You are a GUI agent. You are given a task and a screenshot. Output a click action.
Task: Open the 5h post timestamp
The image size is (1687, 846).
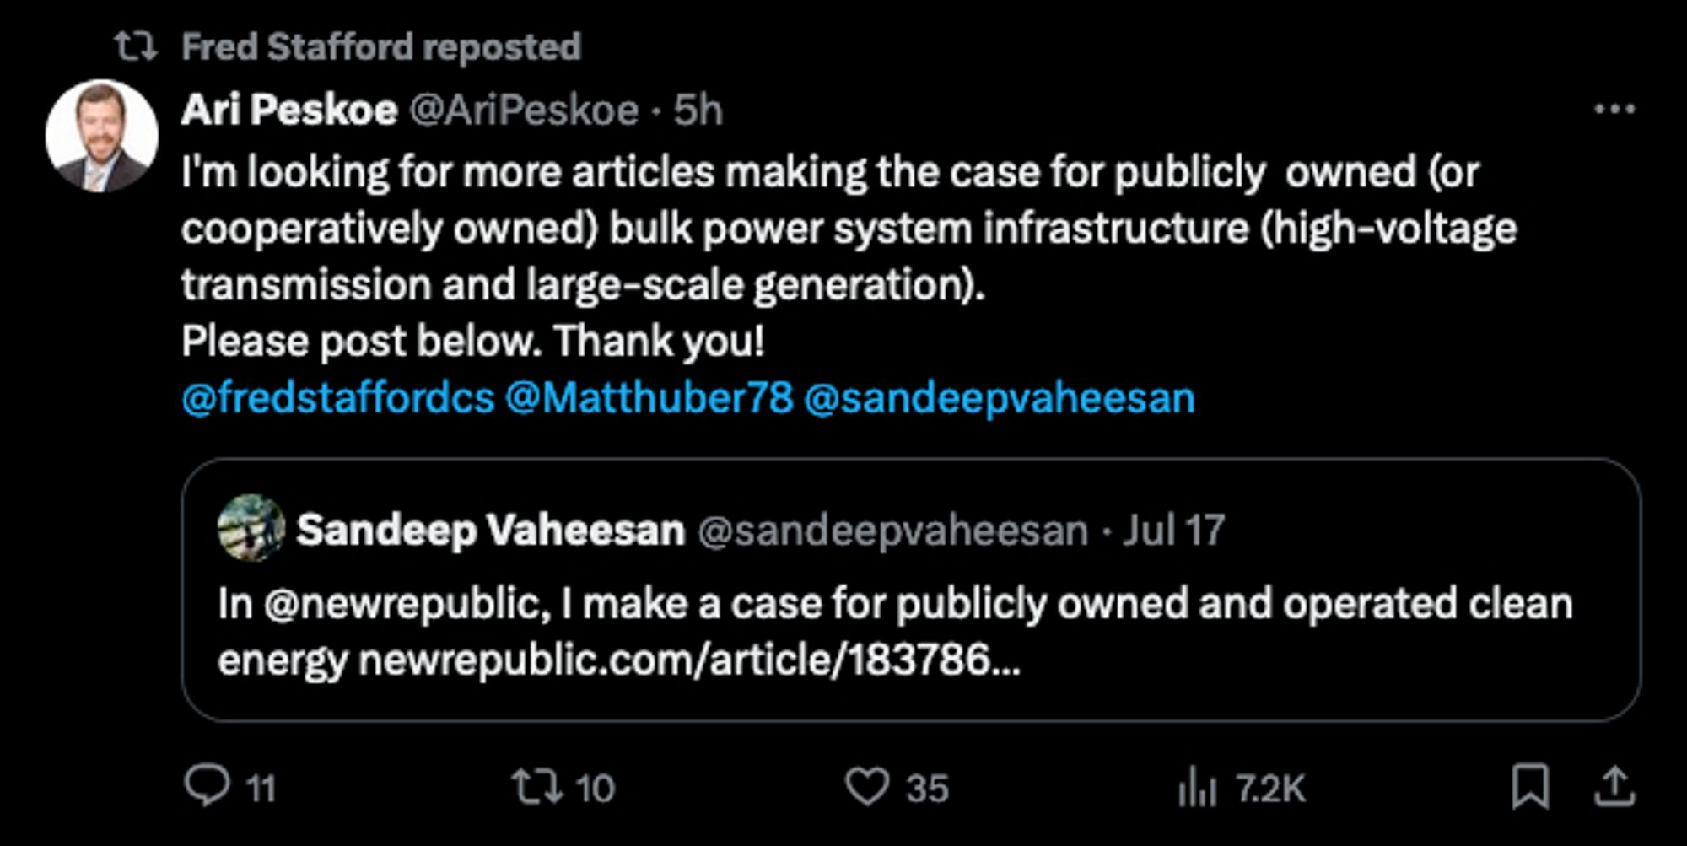click(698, 110)
